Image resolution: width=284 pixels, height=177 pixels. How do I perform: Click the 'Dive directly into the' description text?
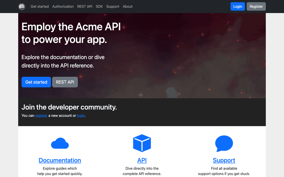coord(142,169)
